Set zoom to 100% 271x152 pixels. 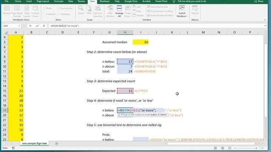(89, 10)
